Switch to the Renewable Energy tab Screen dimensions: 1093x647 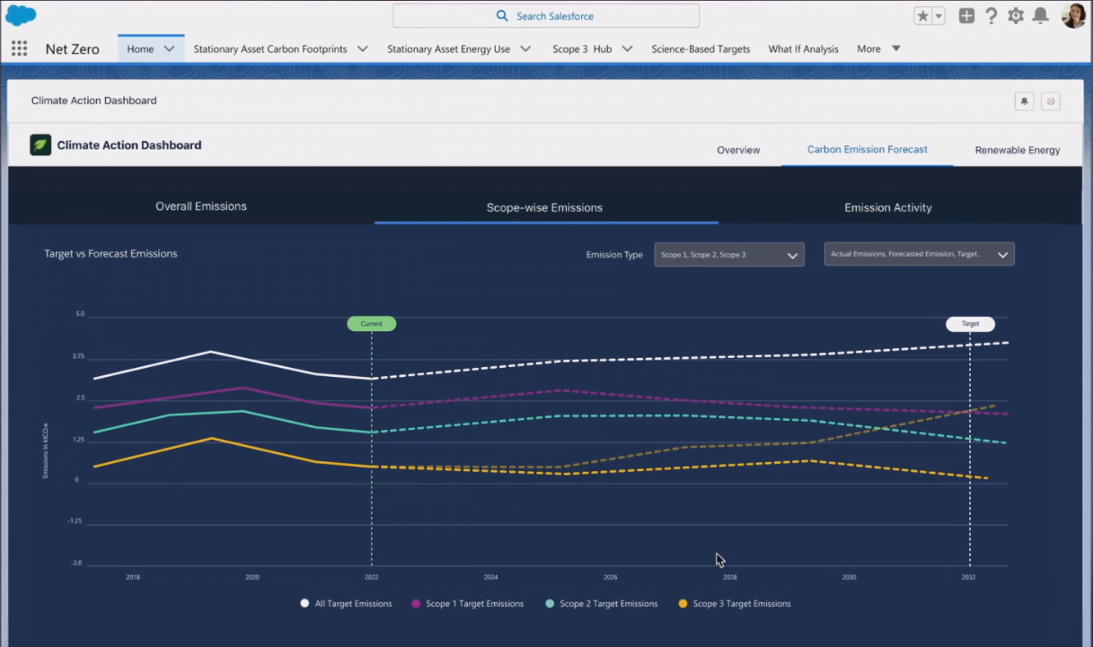(1018, 150)
